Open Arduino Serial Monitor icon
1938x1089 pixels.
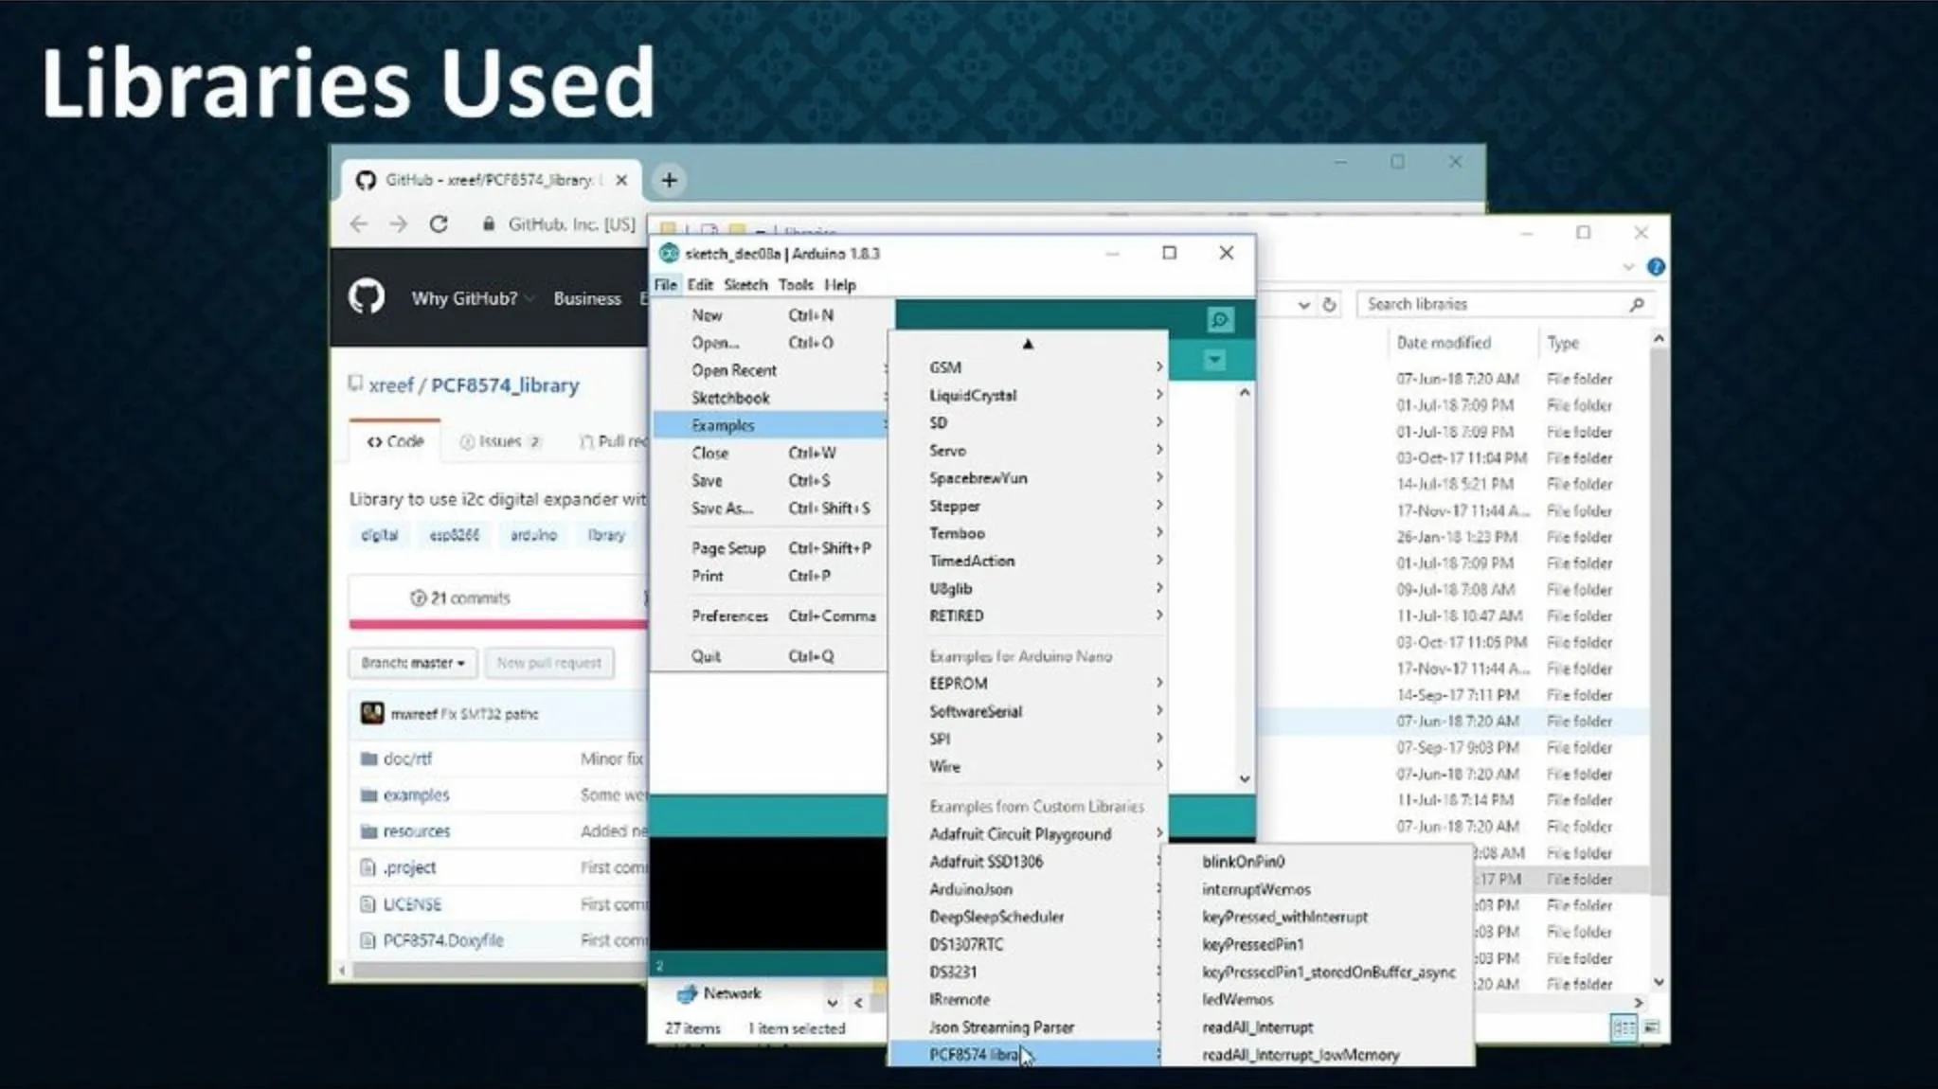click(1220, 320)
